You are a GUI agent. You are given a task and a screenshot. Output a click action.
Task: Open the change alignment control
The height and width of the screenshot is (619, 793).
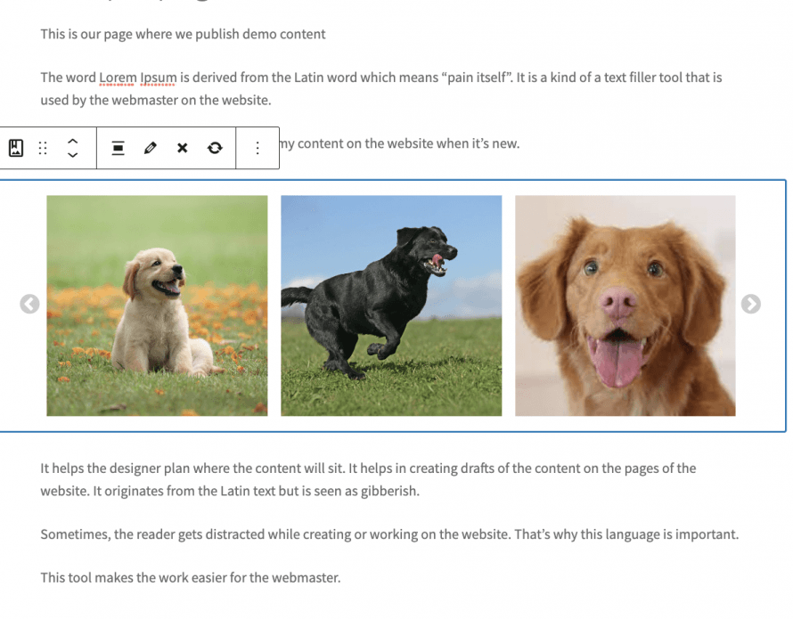click(x=118, y=148)
